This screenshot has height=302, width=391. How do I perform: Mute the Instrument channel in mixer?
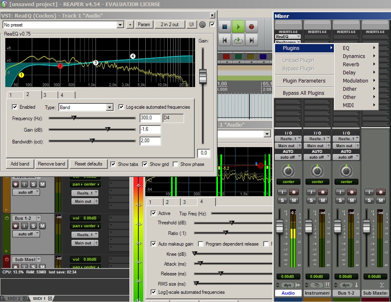(x=323, y=200)
